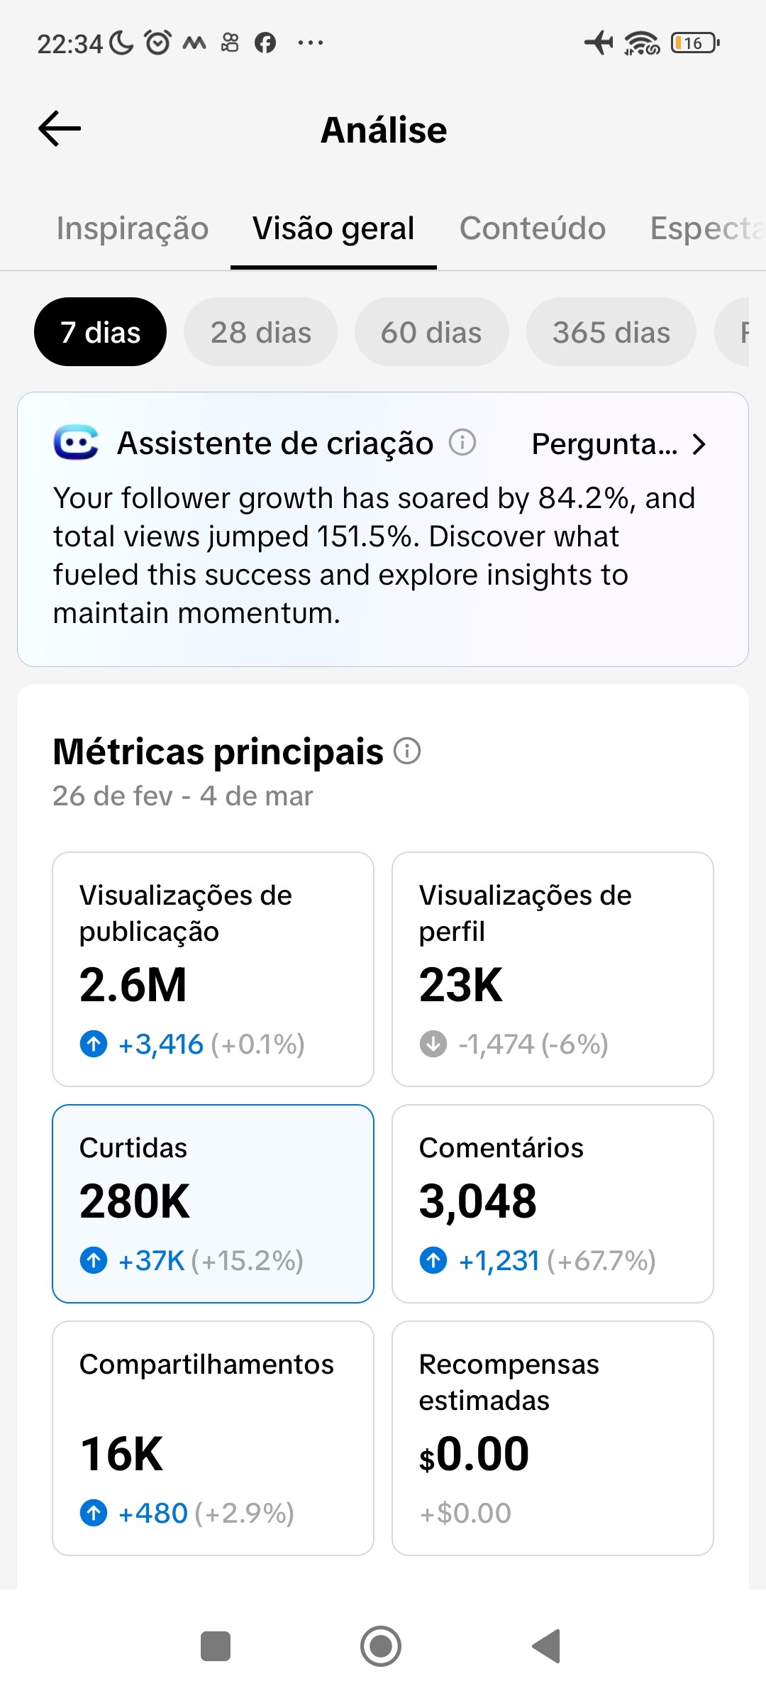Open the Conteúdo tab
The image size is (766, 1703).
click(x=532, y=228)
